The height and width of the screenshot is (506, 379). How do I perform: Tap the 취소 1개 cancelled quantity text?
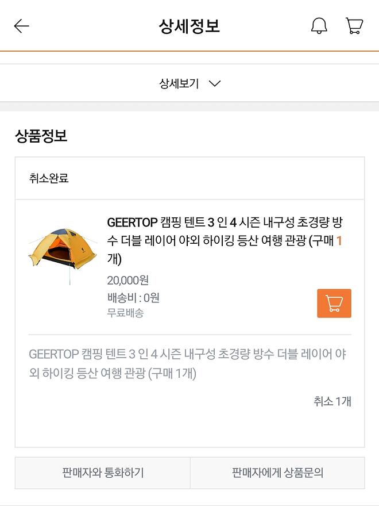[332, 401]
